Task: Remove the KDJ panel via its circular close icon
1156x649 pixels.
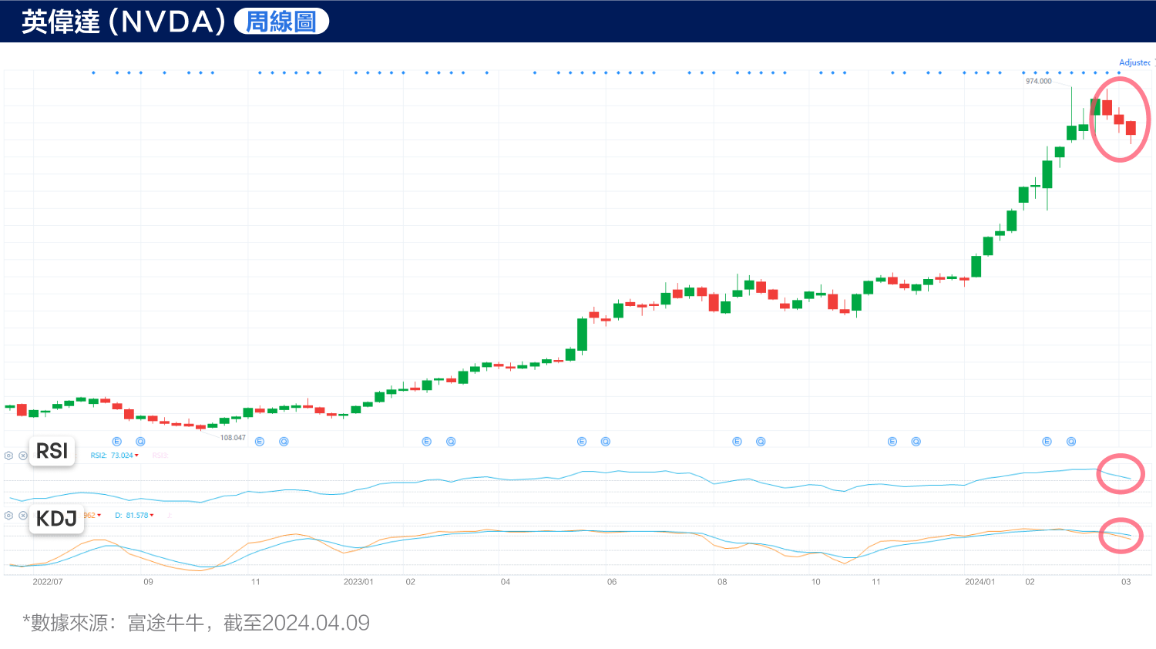Action: coord(23,515)
